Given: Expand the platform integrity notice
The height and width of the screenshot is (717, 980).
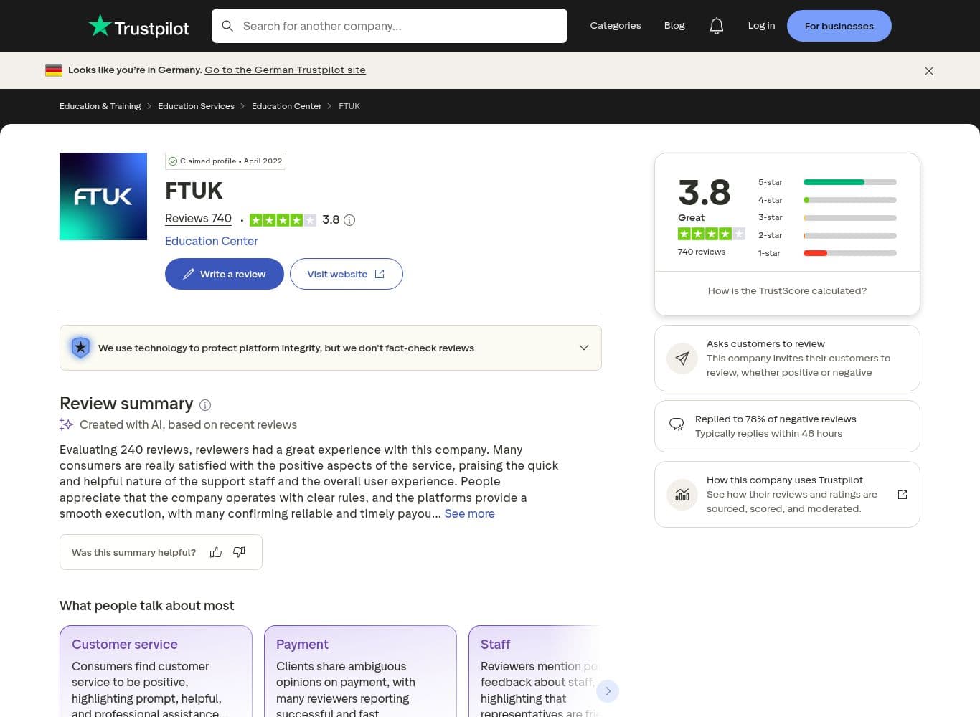Looking at the screenshot, I should coord(584,348).
